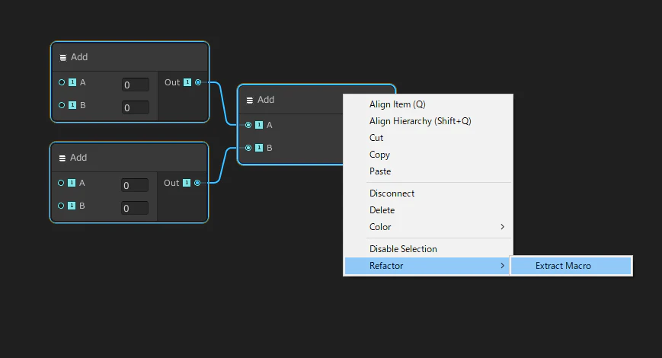Click Out port circle of top-left Add node
The image size is (662, 358).
point(198,82)
